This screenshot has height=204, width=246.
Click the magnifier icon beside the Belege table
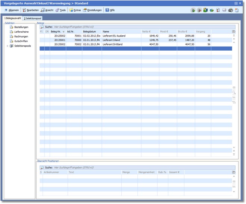234,92
